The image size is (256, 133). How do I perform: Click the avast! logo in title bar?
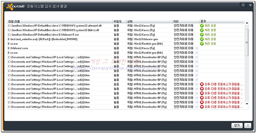tap(15, 6)
